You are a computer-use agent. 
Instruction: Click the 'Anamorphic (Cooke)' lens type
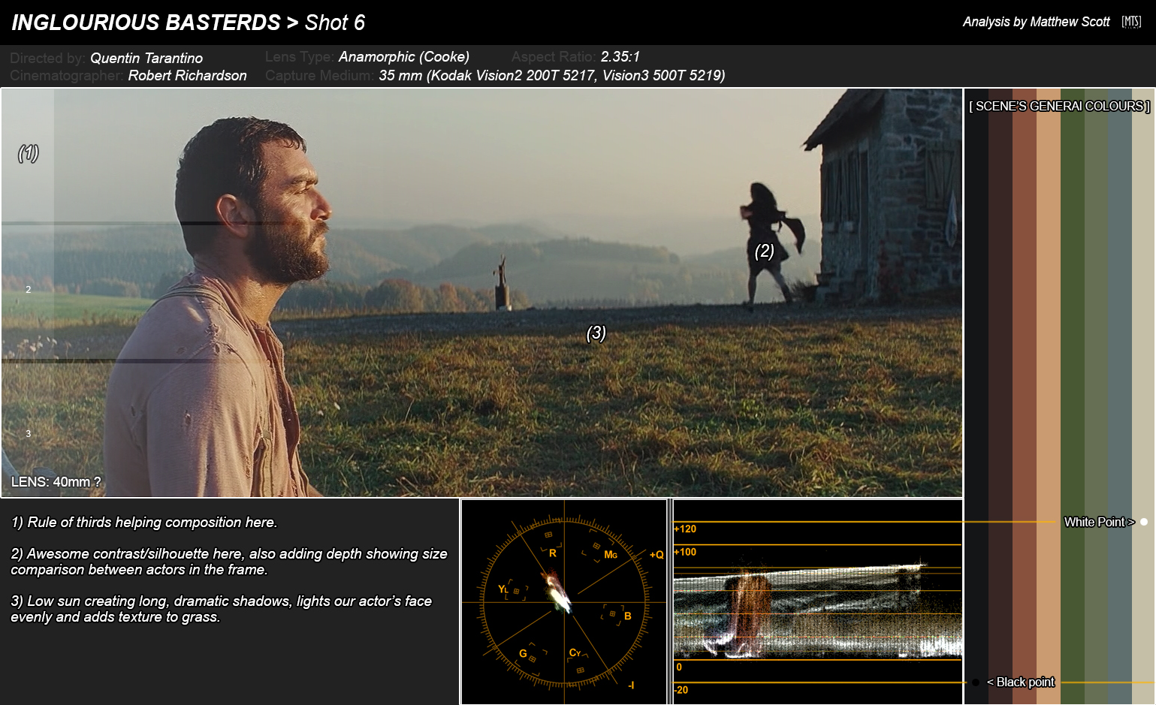404,56
